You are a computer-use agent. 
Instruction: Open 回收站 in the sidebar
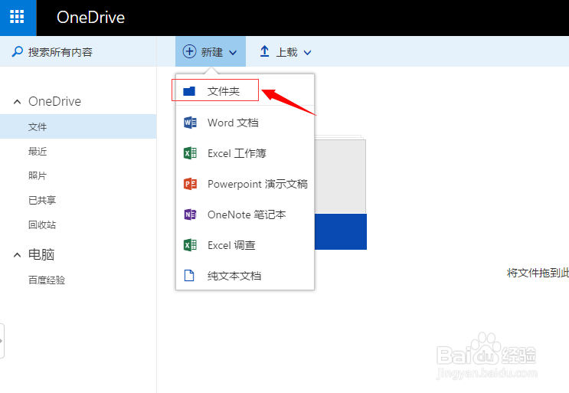(42, 225)
